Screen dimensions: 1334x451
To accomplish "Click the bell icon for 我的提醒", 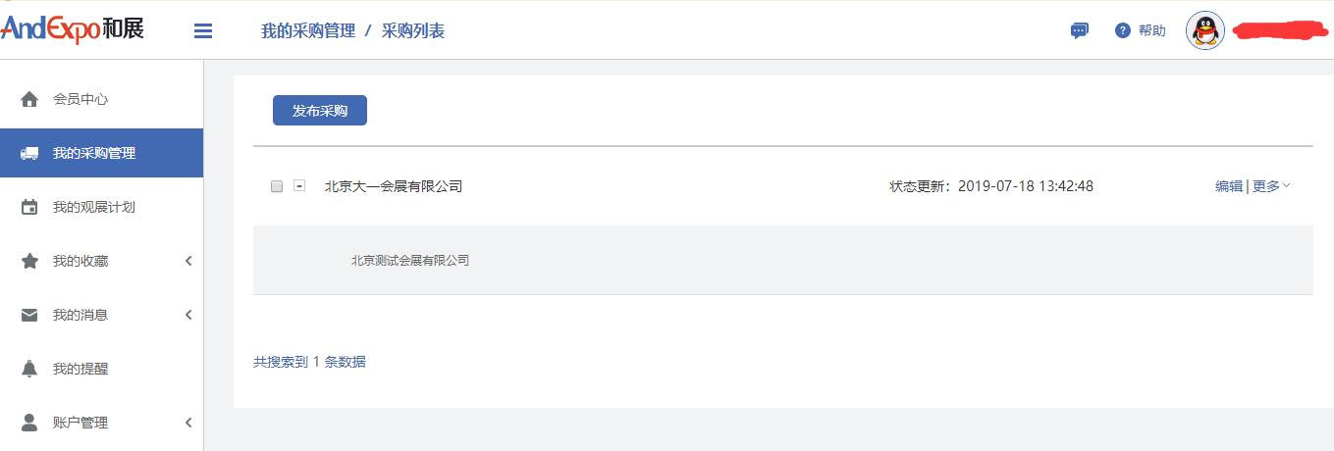I will (29, 369).
